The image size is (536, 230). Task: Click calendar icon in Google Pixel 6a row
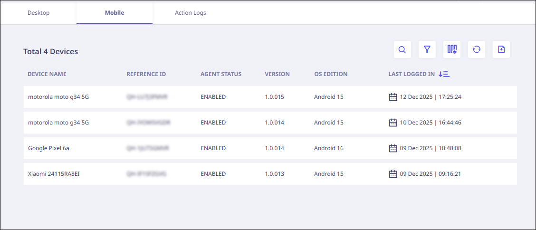pyautogui.click(x=393, y=148)
